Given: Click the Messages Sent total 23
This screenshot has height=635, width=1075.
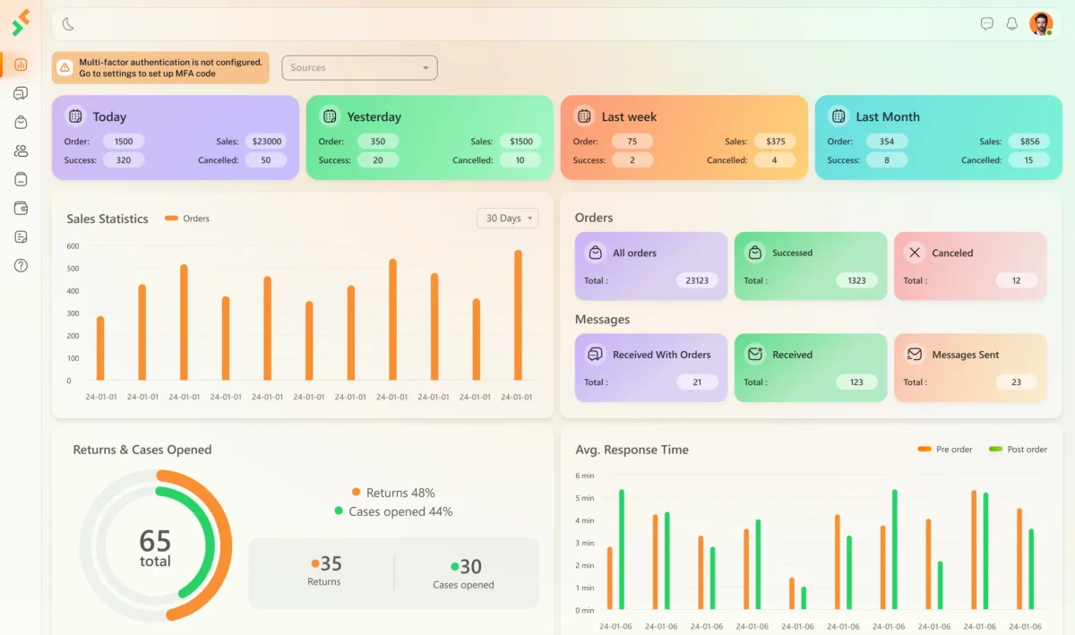Looking at the screenshot, I should (x=1016, y=382).
